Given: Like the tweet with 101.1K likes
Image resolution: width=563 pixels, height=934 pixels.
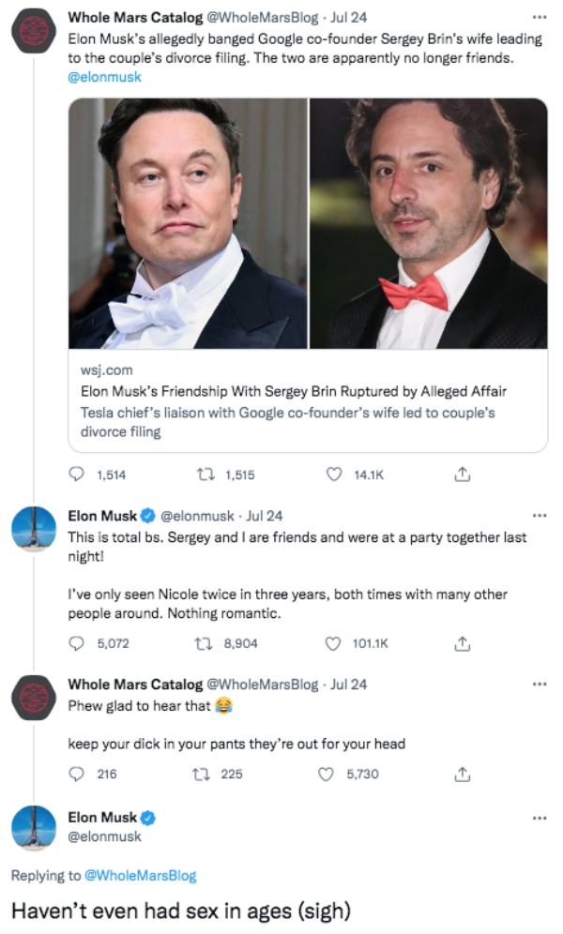Looking at the screenshot, I should pyautogui.click(x=333, y=643).
